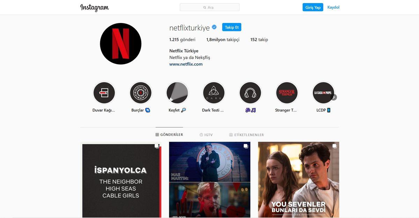The width and height of the screenshot is (419, 218).
Task: Click the Takip Et follow button
Action: [231, 27]
